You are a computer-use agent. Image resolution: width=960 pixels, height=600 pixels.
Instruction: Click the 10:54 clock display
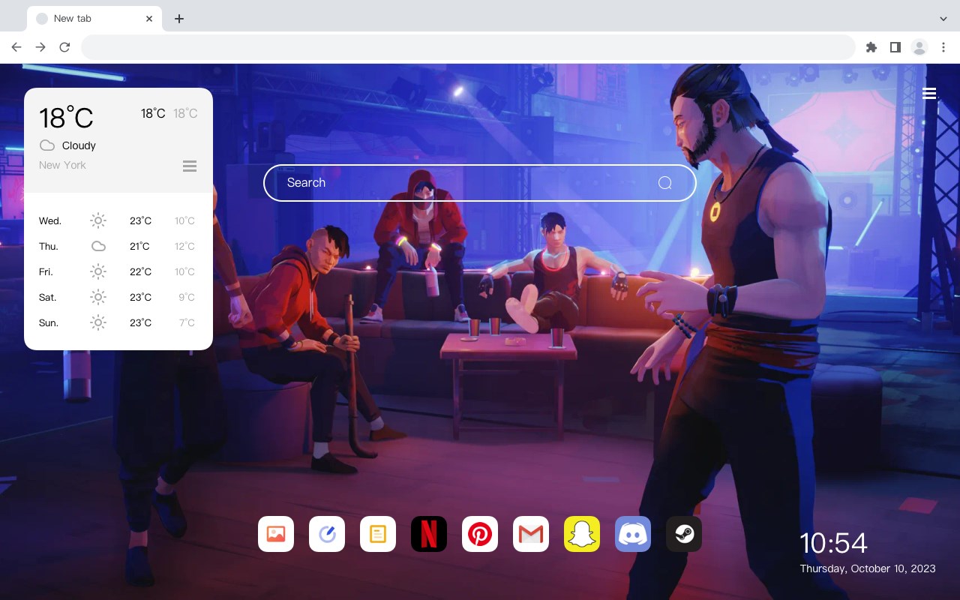coord(833,543)
